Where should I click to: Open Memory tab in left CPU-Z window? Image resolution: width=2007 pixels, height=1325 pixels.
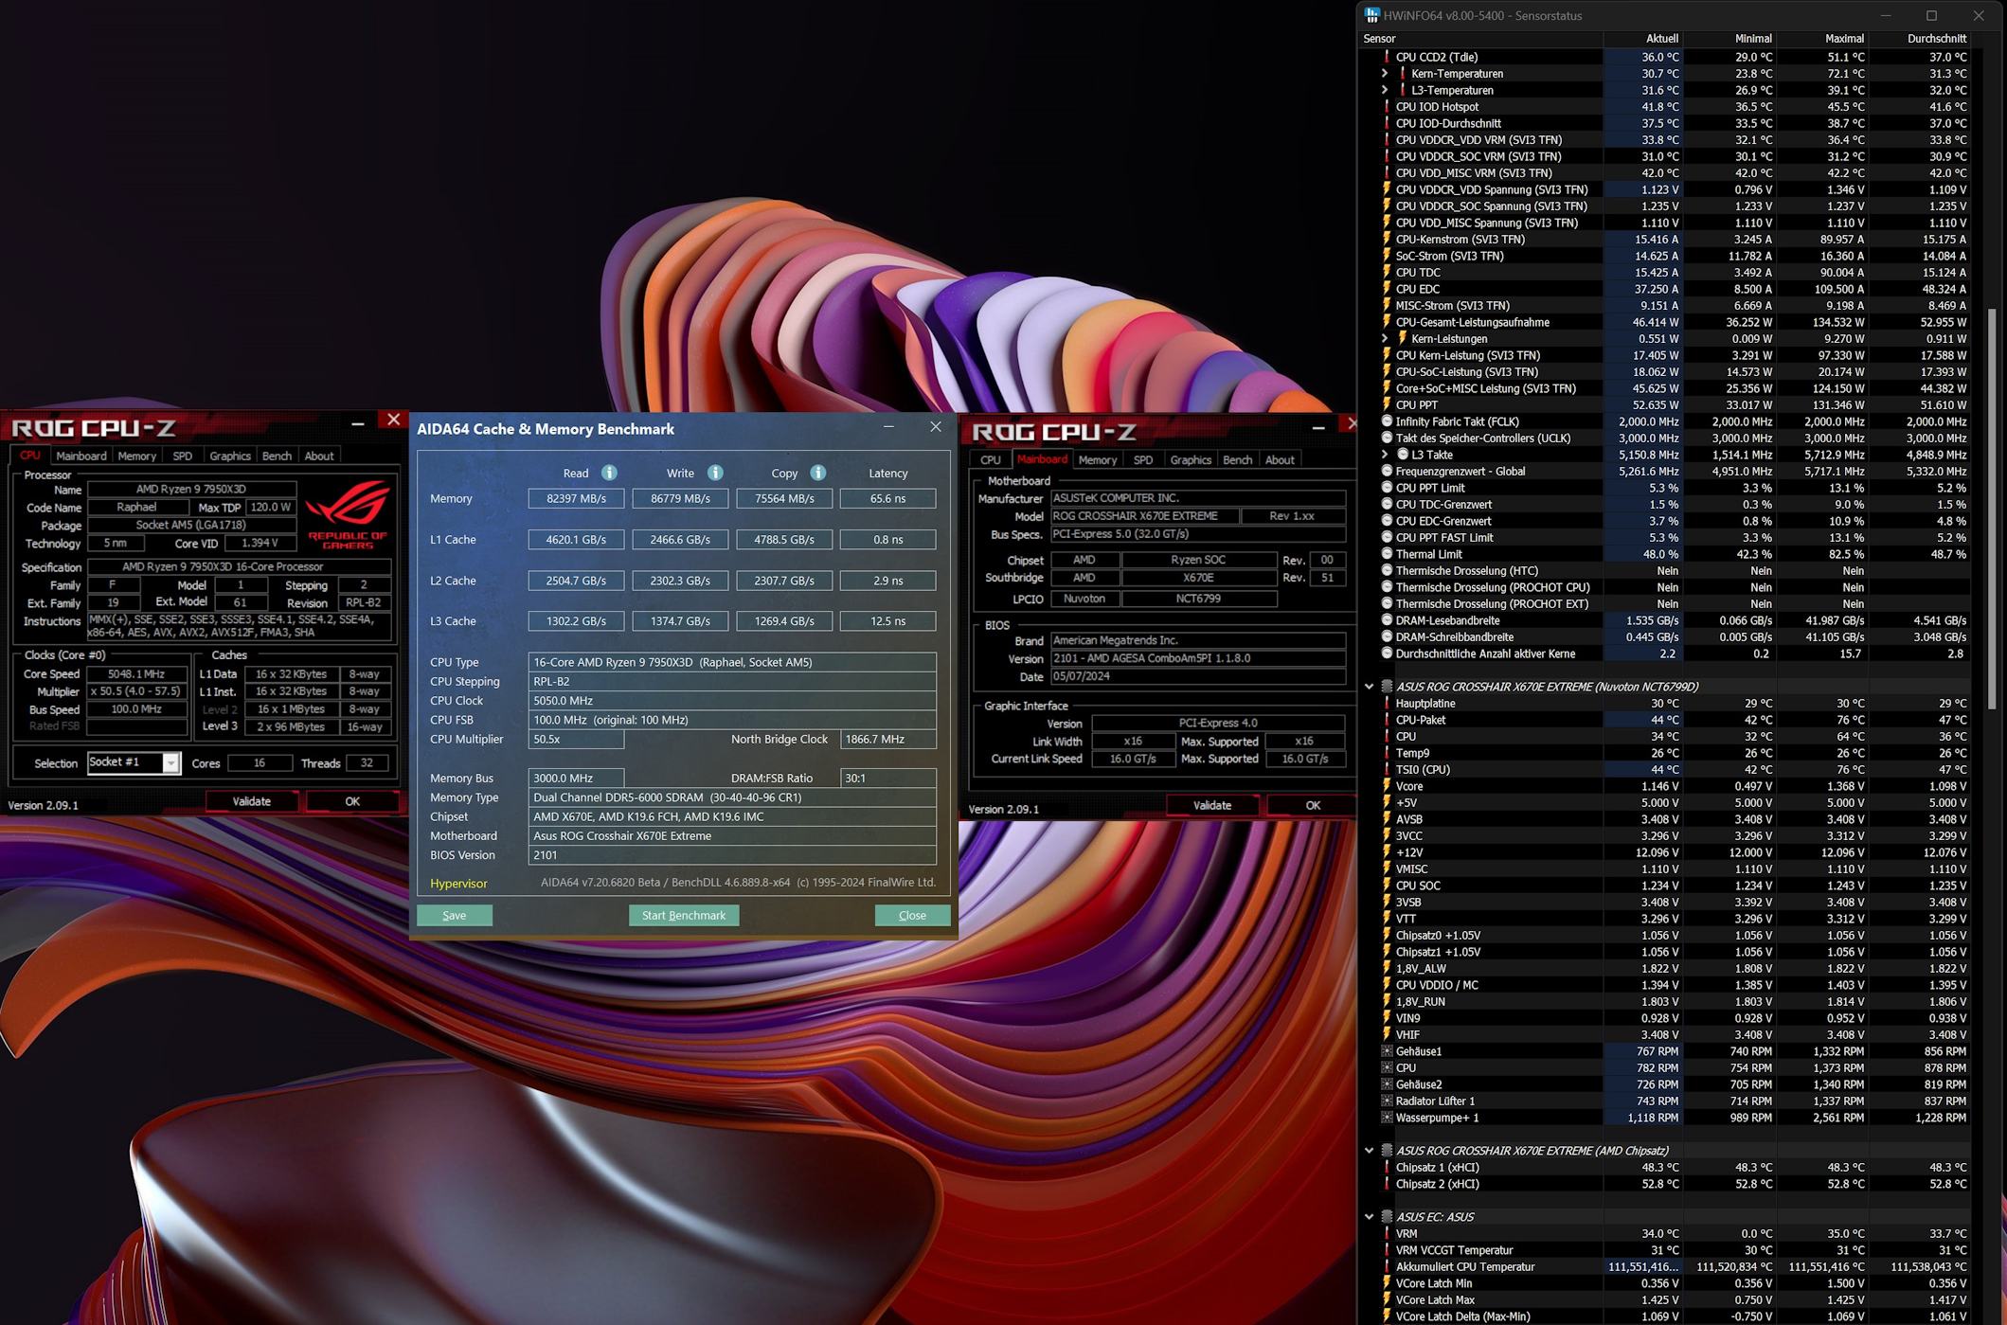137,457
